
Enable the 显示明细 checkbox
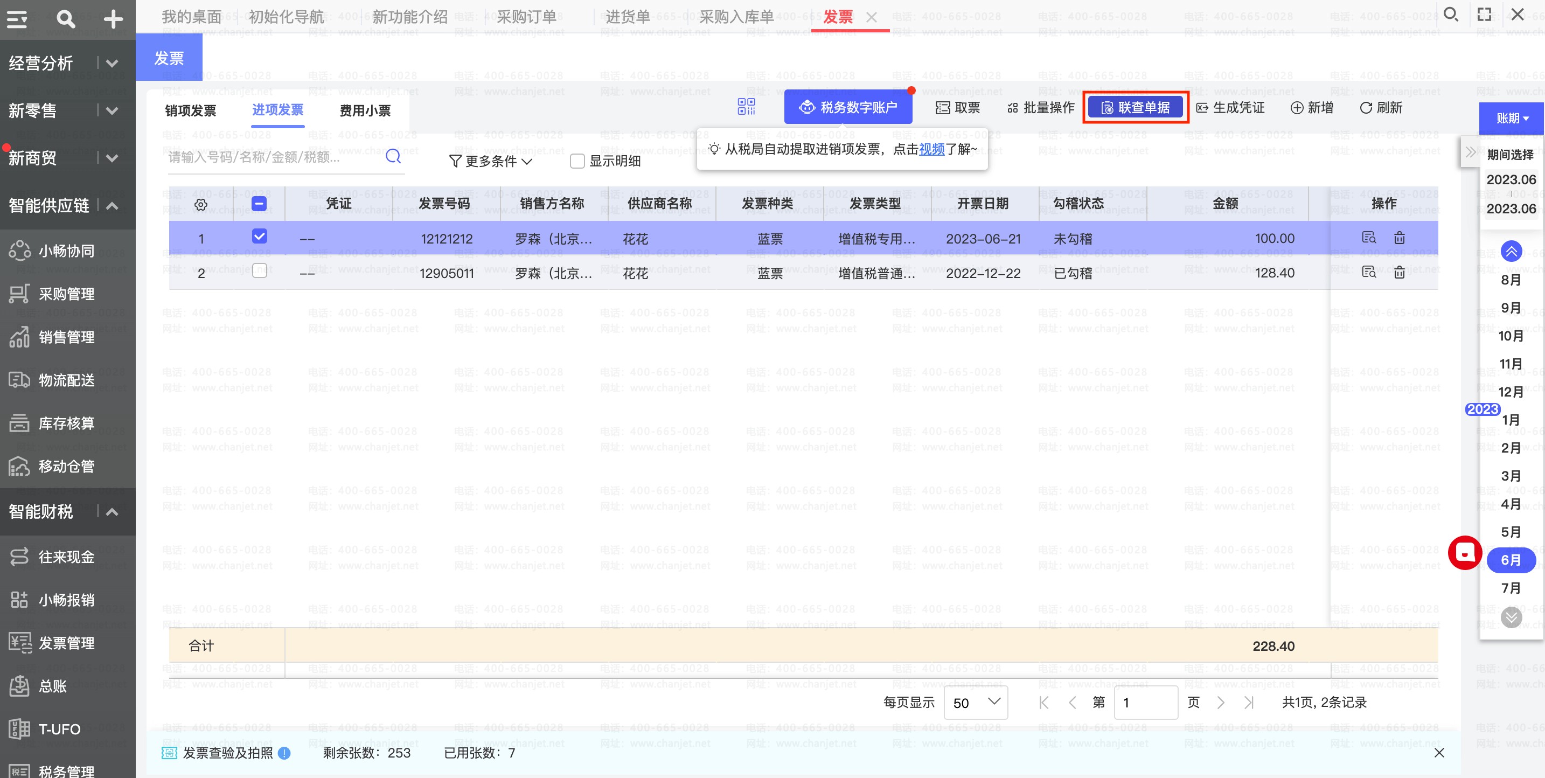(577, 161)
